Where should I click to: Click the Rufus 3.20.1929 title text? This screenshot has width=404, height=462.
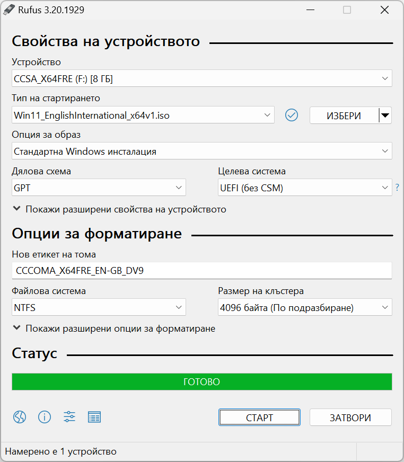click(51, 10)
